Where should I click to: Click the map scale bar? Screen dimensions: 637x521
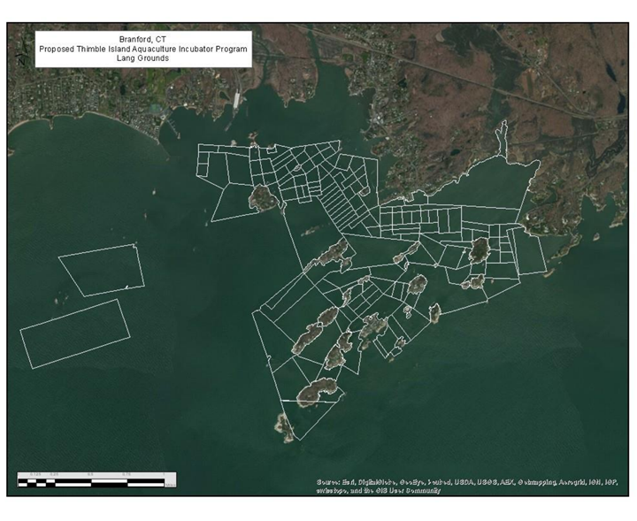tap(96, 482)
